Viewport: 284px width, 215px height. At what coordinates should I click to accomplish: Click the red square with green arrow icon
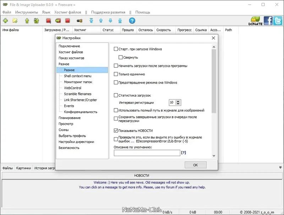(x=58, y=21)
